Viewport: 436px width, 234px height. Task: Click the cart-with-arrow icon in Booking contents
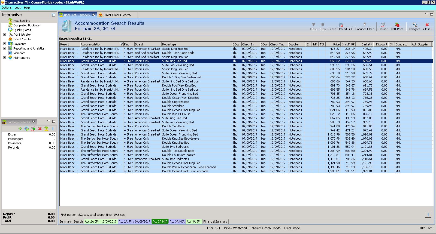pyautogui.click(x=33, y=129)
